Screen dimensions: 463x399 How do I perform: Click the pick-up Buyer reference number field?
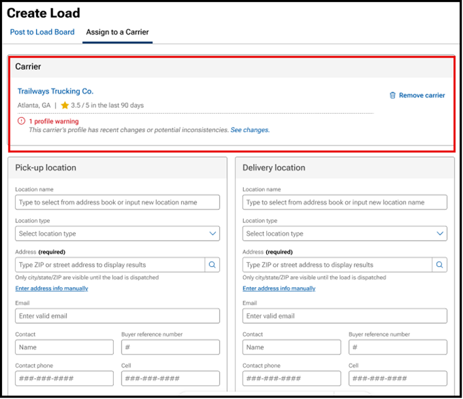170,347
